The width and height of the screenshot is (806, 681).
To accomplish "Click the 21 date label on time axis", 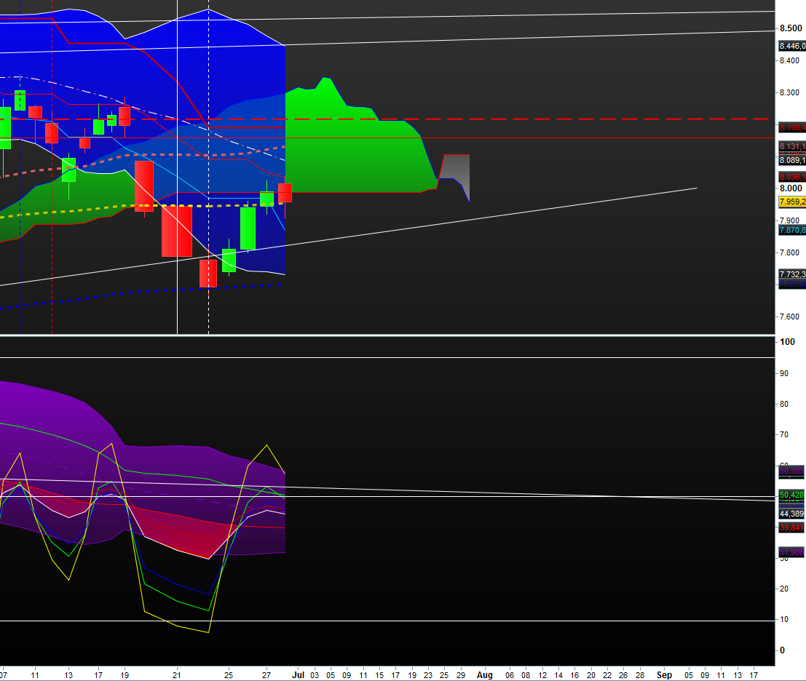I will tap(177, 675).
